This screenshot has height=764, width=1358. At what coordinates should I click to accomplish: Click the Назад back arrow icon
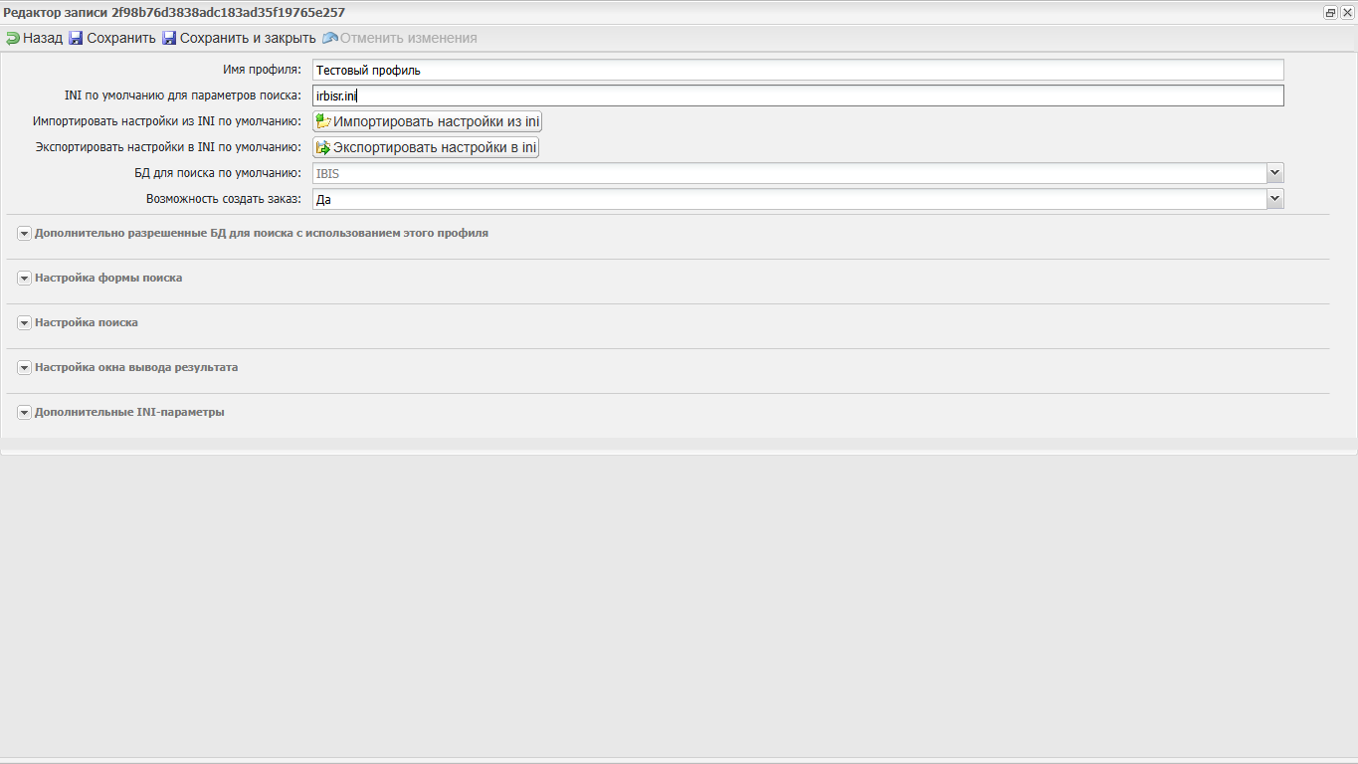(13, 39)
